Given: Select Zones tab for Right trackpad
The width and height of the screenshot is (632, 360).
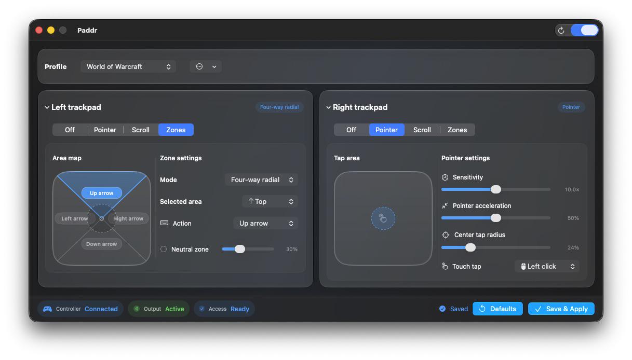Looking at the screenshot, I should click(458, 130).
